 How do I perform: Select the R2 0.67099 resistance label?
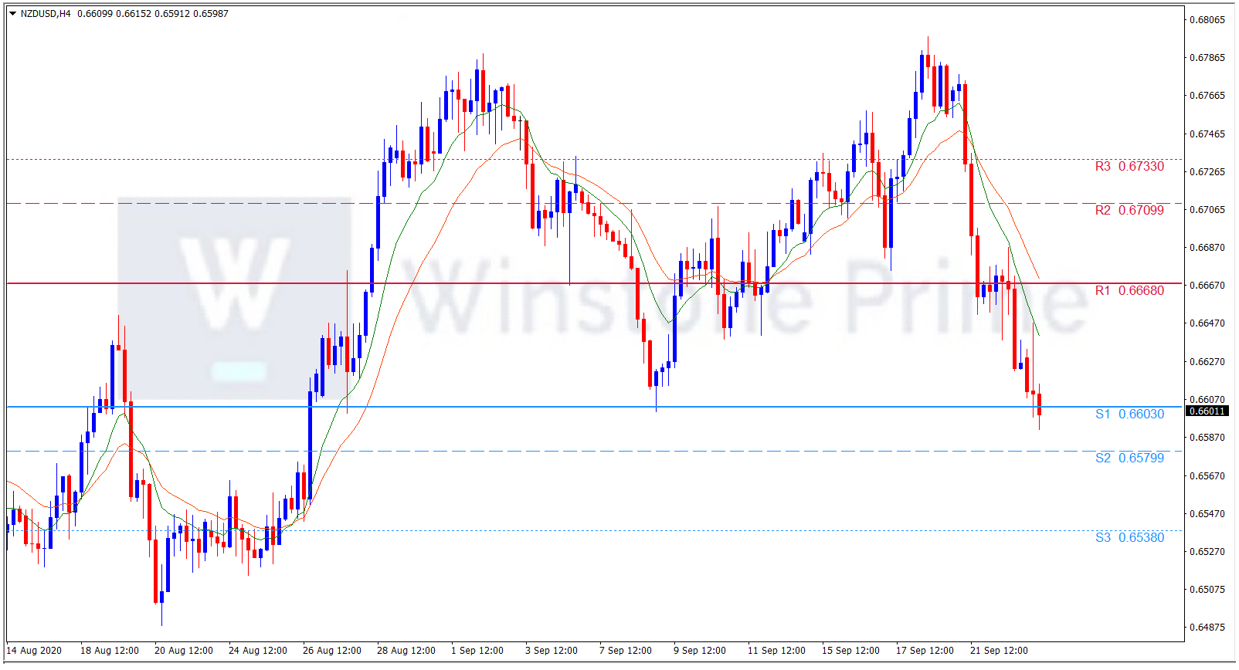pos(1129,211)
